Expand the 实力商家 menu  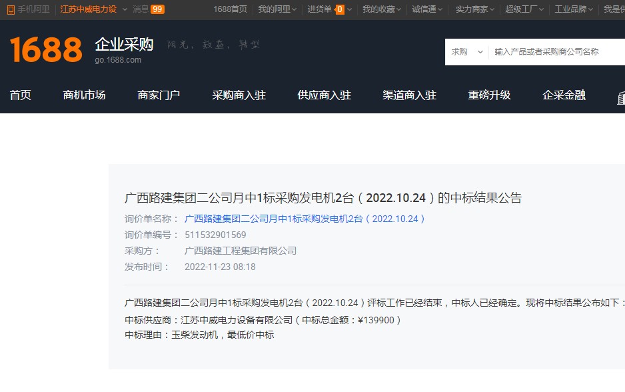tap(474, 9)
